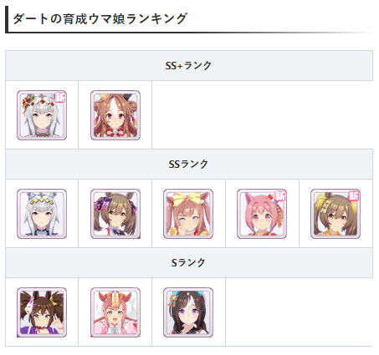The height and width of the screenshot is (355, 379).
Task: Click 新 badge on yellow pom-pom girl
Action: click(354, 196)
